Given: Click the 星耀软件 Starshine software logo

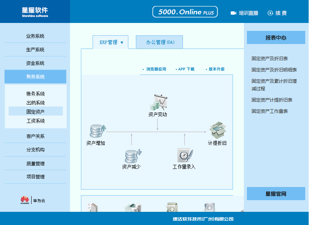Looking at the screenshot, I should [x=35, y=12].
